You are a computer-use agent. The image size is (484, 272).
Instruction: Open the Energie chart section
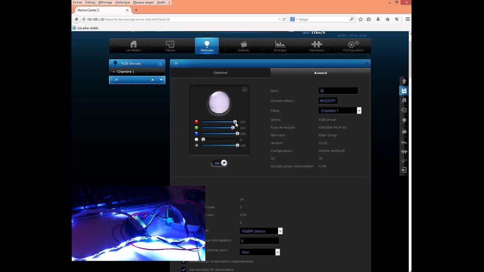click(280, 46)
